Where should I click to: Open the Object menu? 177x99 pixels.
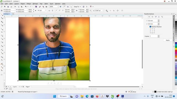click(x=23, y=4)
